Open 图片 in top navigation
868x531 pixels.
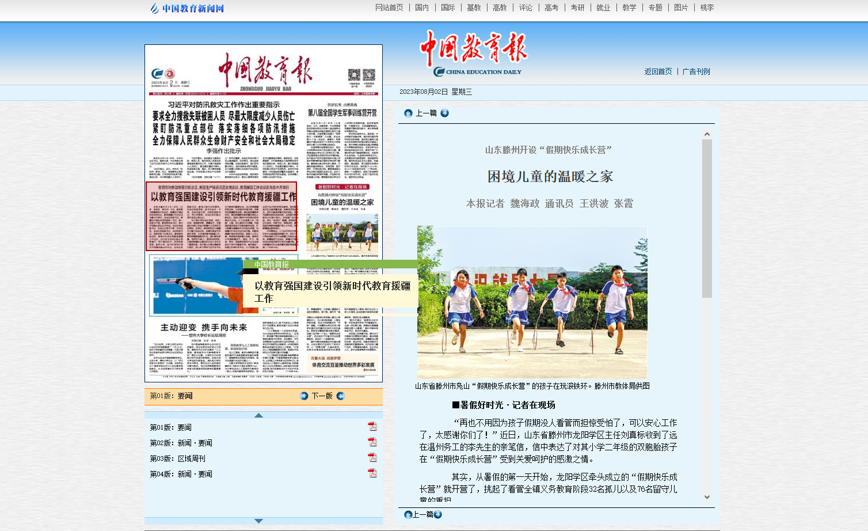681,7
